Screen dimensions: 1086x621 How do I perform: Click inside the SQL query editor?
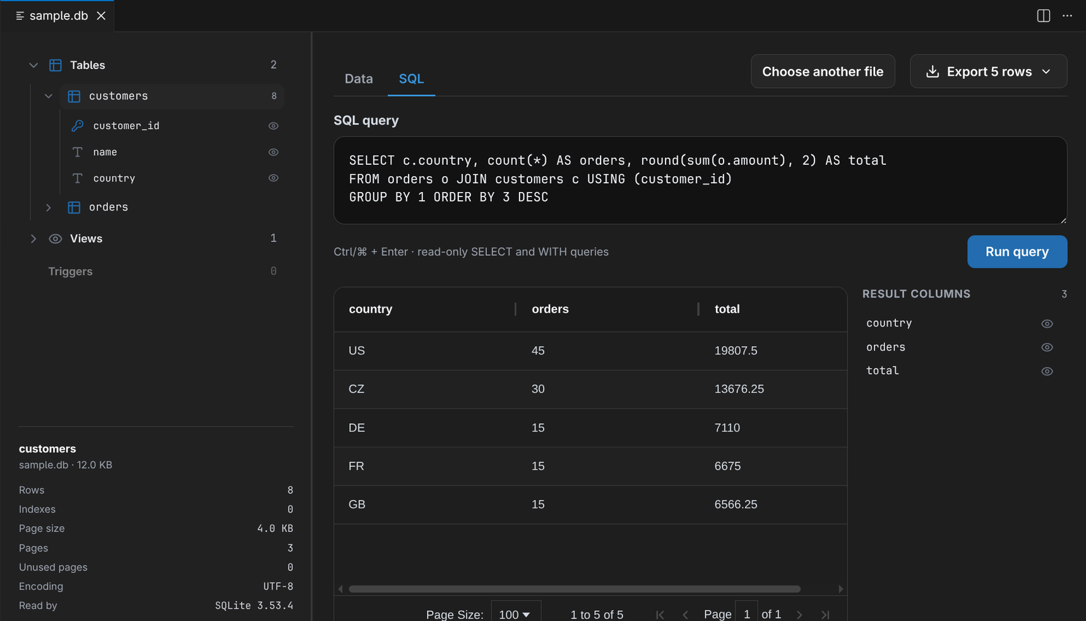tap(700, 180)
